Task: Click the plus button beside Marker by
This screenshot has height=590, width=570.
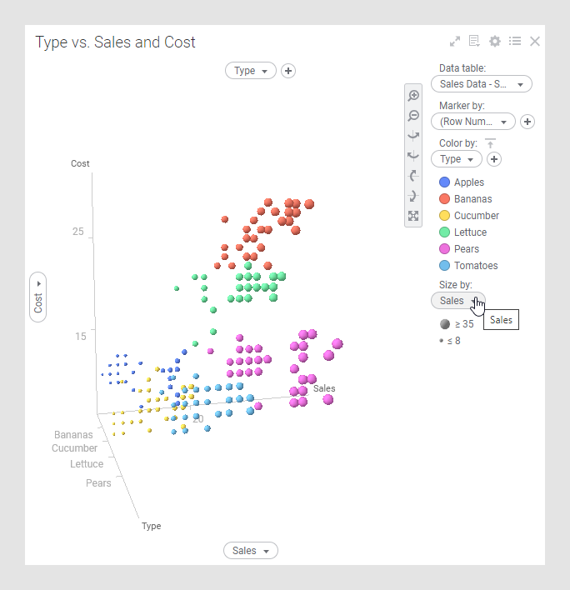Action: pos(527,122)
